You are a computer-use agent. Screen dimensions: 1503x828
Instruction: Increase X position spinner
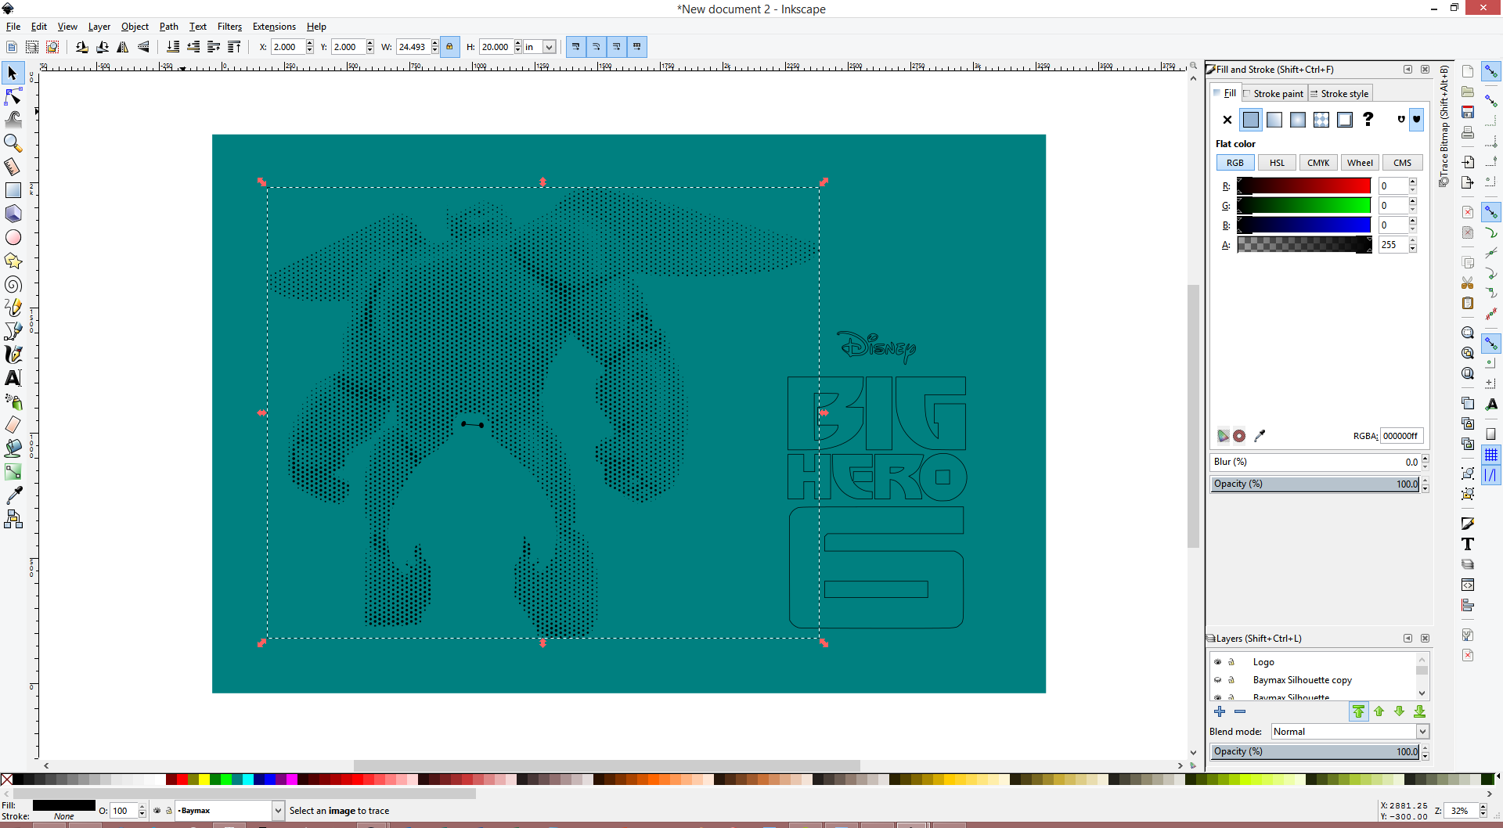click(x=310, y=44)
